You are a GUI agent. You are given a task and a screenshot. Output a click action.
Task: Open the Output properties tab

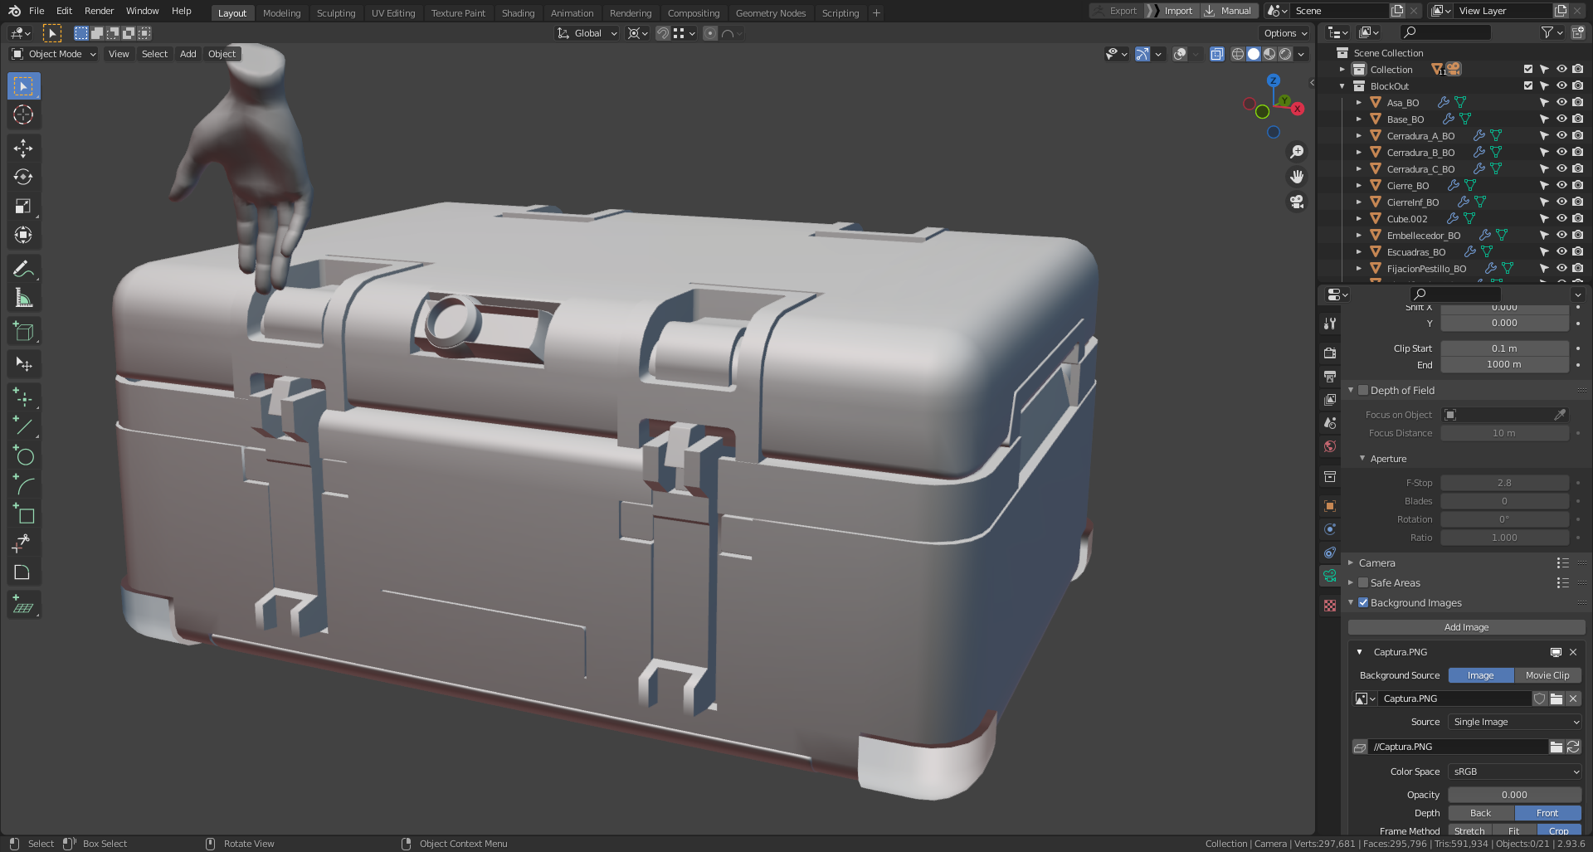pyautogui.click(x=1330, y=376)
